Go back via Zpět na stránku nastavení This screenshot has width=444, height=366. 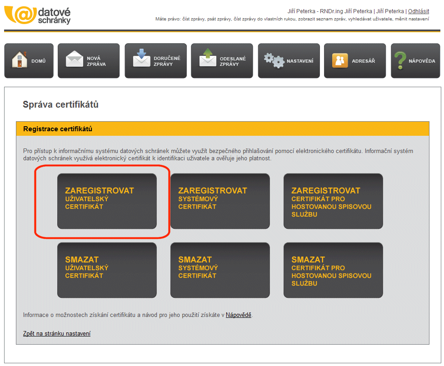coord(57,333)
